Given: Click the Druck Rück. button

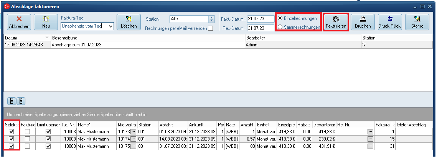Looking at the screenshot, I should point(389,22).
